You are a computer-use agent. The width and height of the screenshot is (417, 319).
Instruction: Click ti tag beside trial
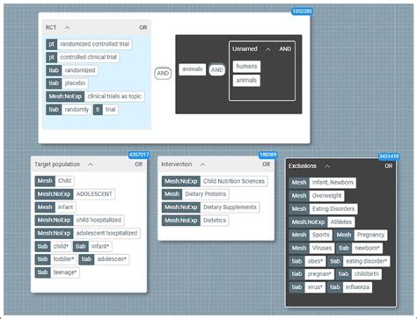coord(98,110)
